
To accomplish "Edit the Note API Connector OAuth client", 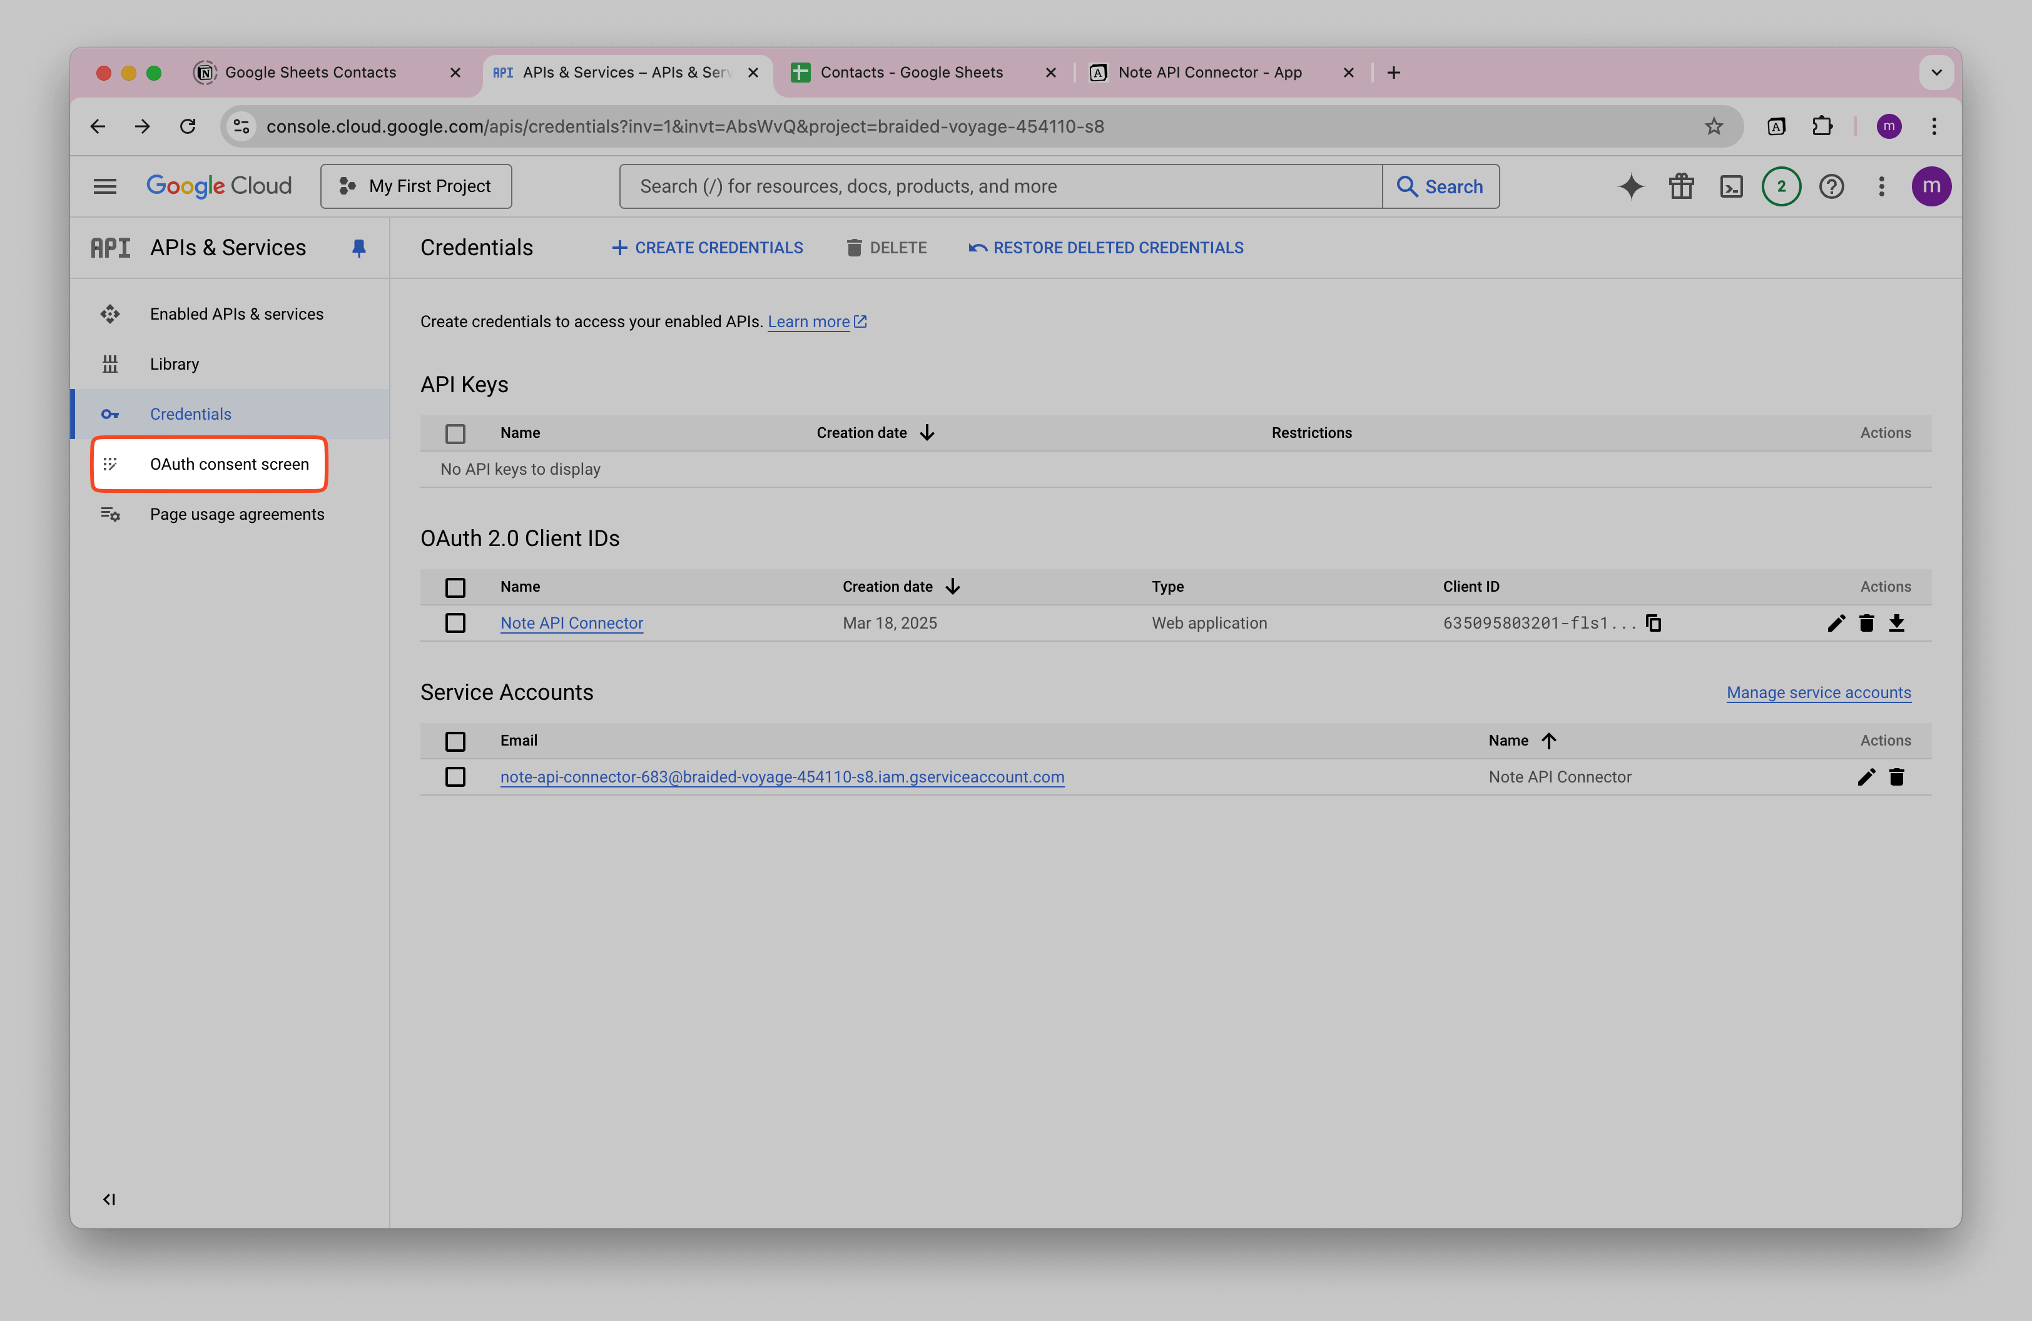I will [x=1836, y=623].
